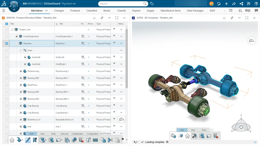Toggle the eye visibility of the Hub row
The width and height of the screenshot is (260, 146).
114,126
